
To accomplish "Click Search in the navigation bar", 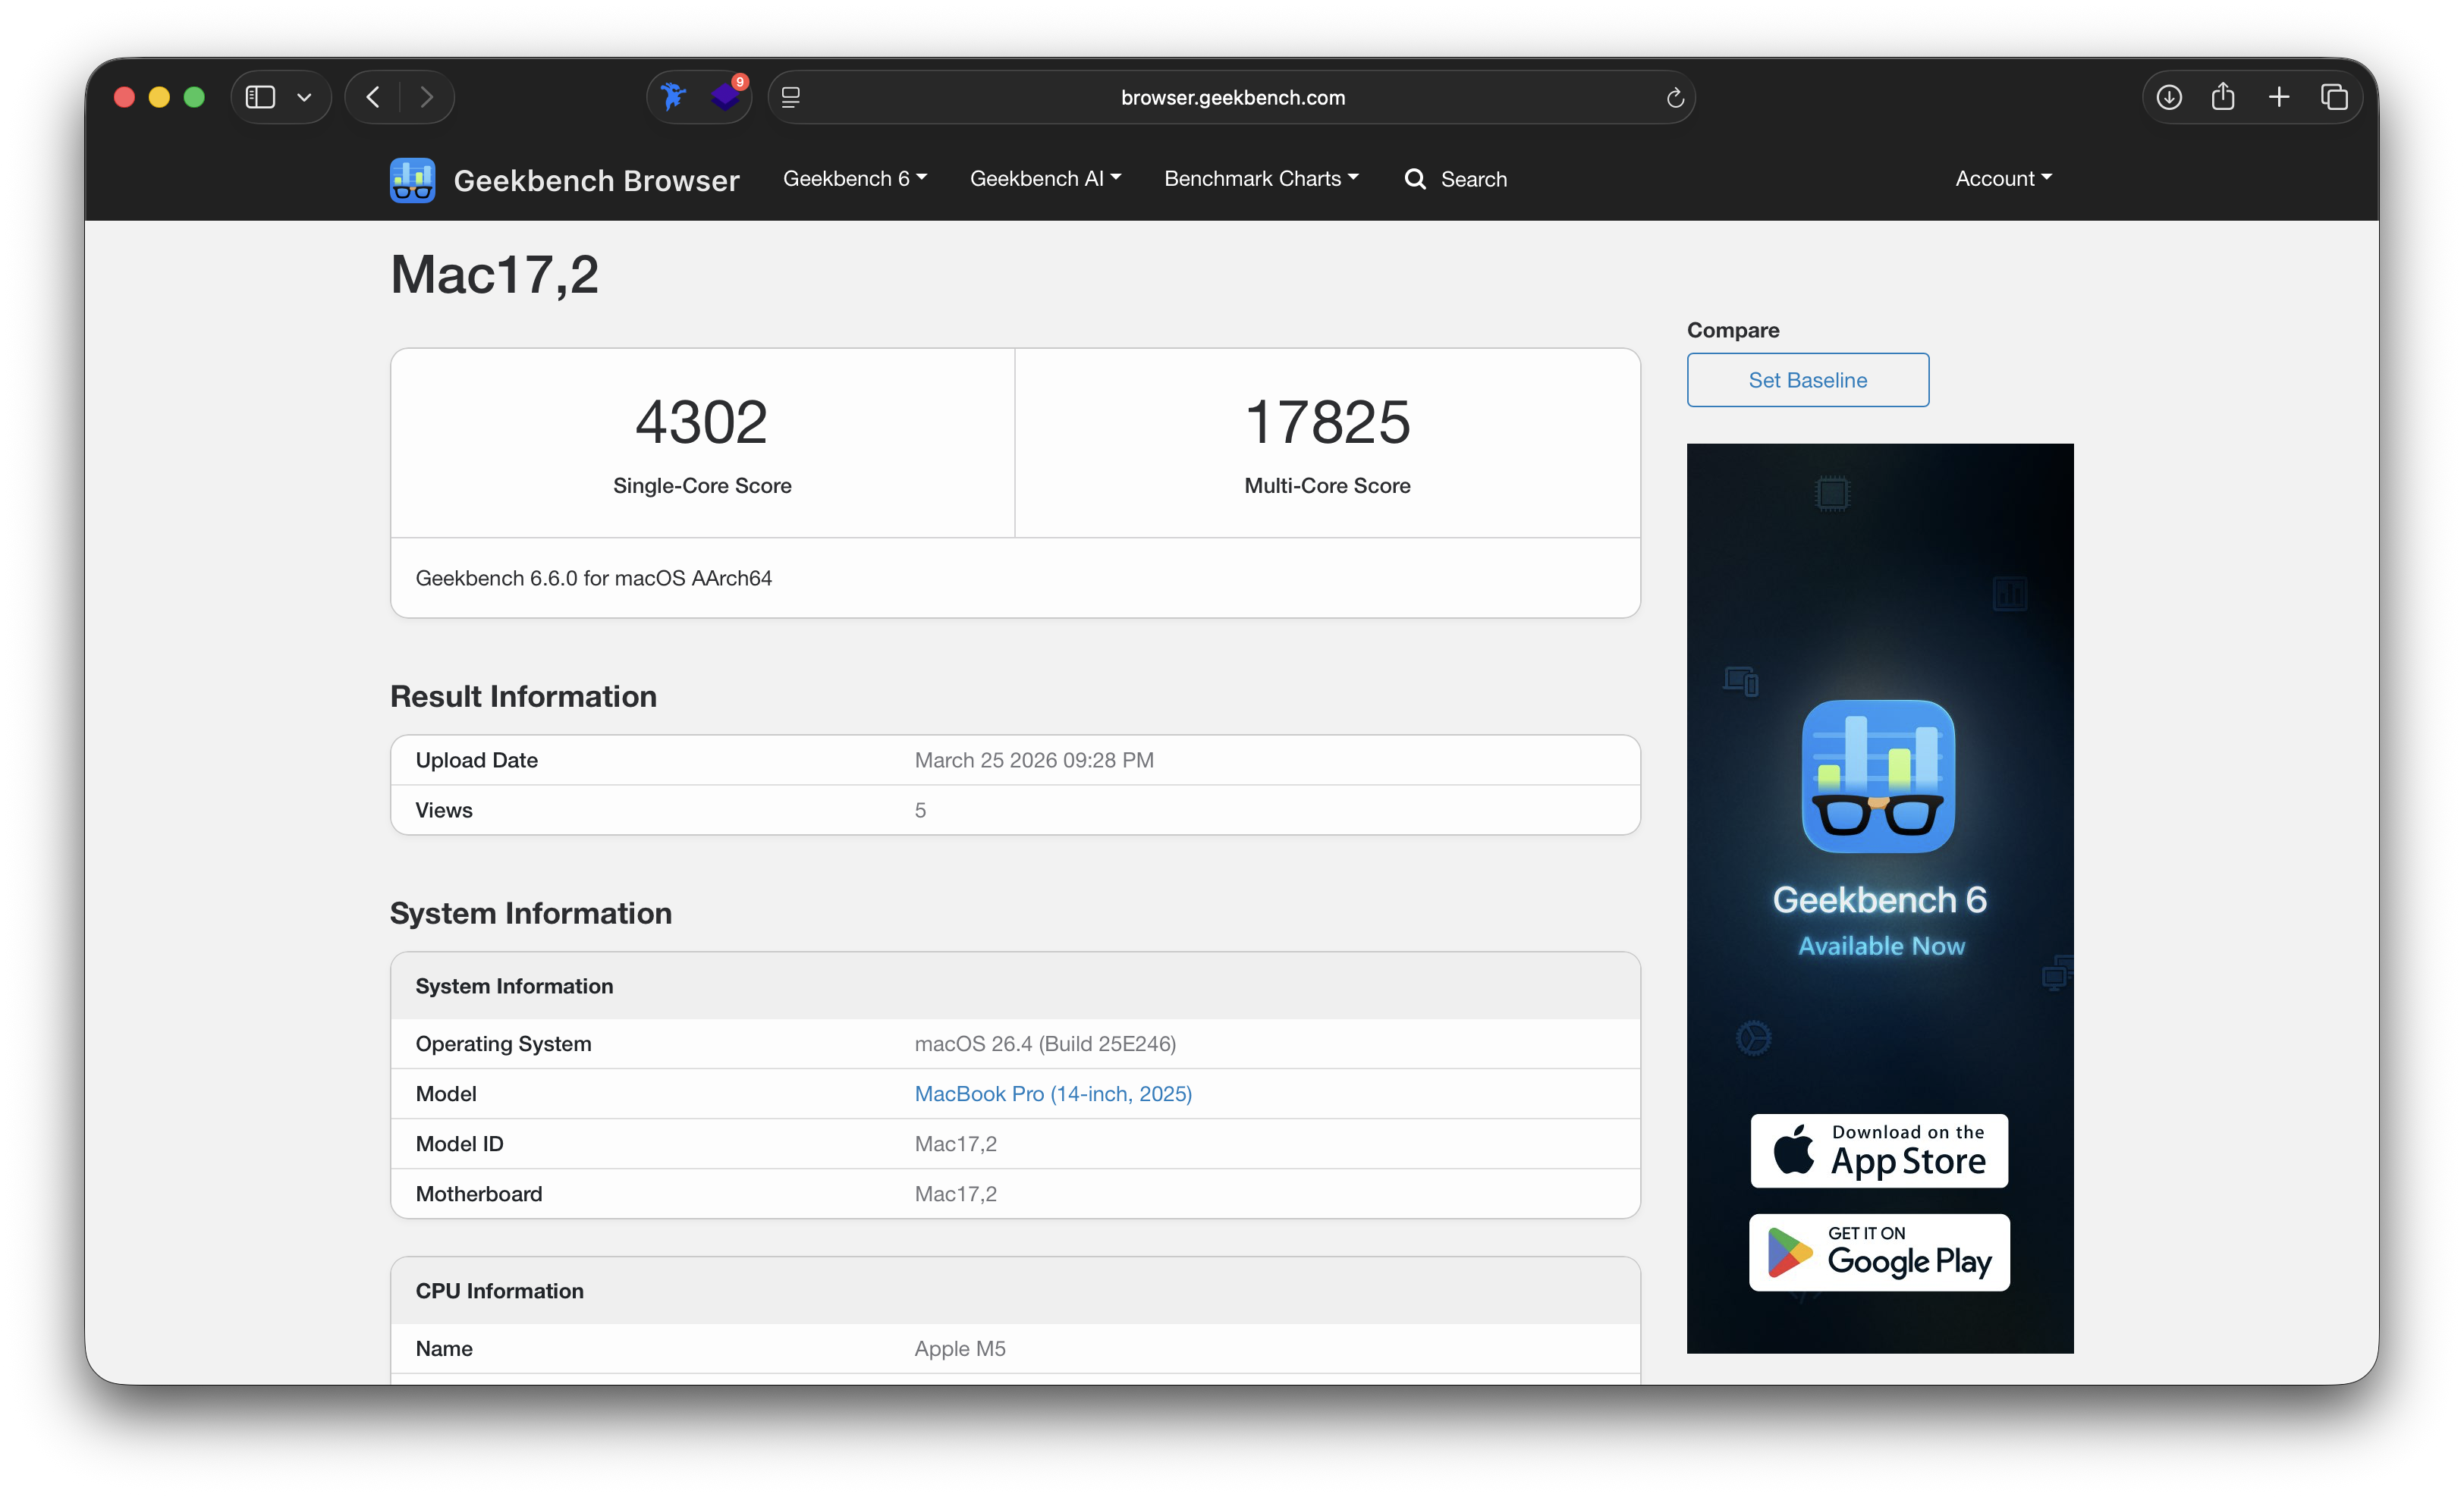I will (1456, 179).
